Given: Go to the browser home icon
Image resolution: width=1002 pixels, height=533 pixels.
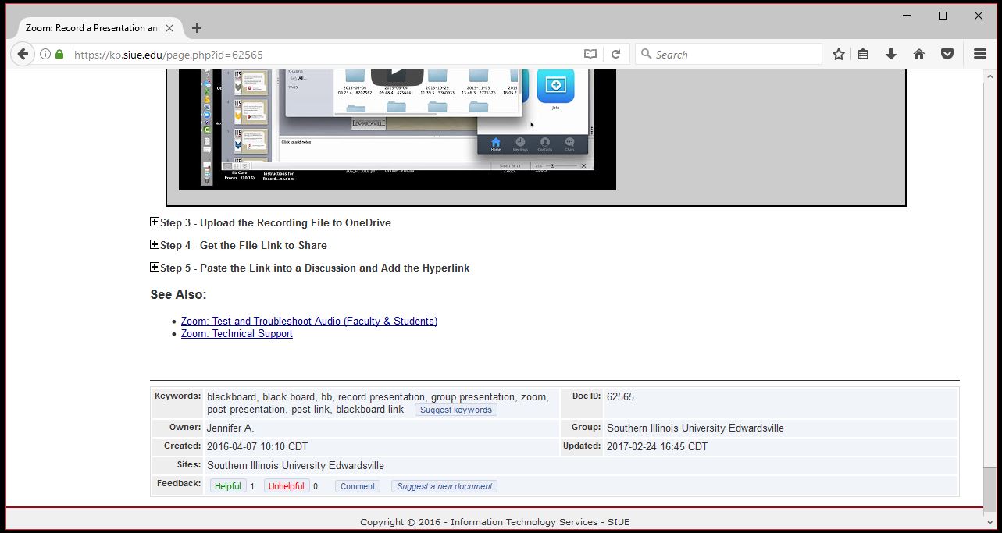Looking at the screenshot, I should pyautogui.click(x=919, y=54).
